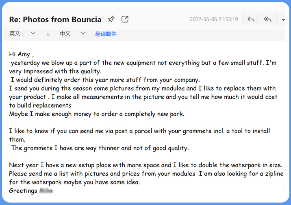The height and width of the screenshot is (205, 291).
Task: Click the > arrow between the languages
Action: (x=48, y=34)
